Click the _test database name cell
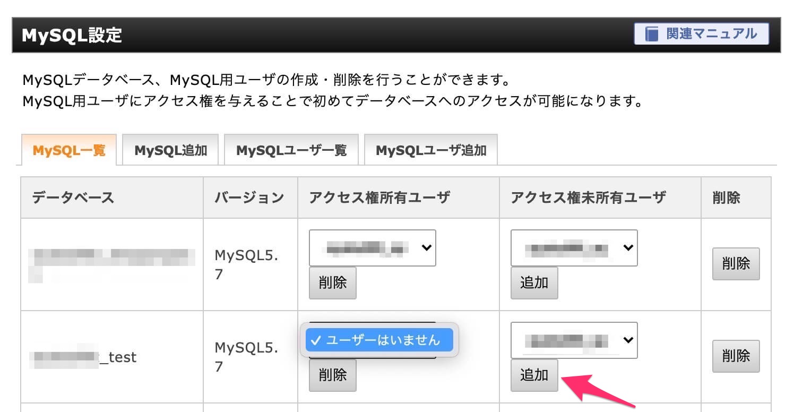The image size is (794, 412). (112, 357)
